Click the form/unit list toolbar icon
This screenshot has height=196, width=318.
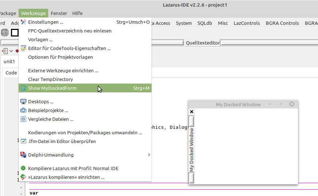(5, 51)
